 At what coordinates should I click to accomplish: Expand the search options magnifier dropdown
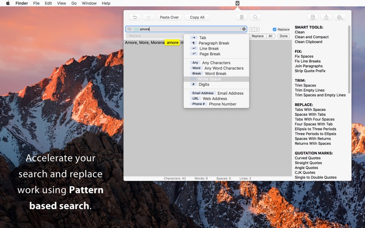coord(130,29)
